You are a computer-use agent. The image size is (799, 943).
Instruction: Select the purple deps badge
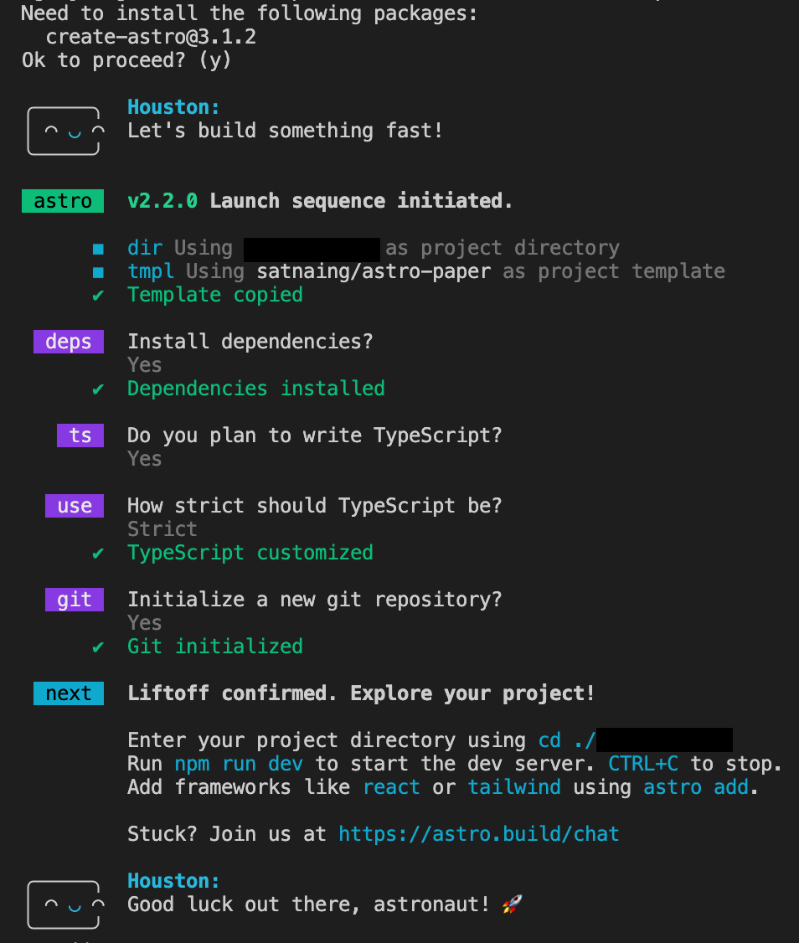(69, 342)
